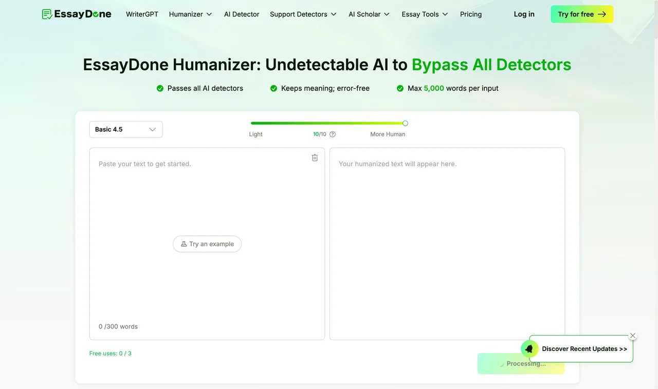Click Discover Recent Updates link

tap(584, 349)
